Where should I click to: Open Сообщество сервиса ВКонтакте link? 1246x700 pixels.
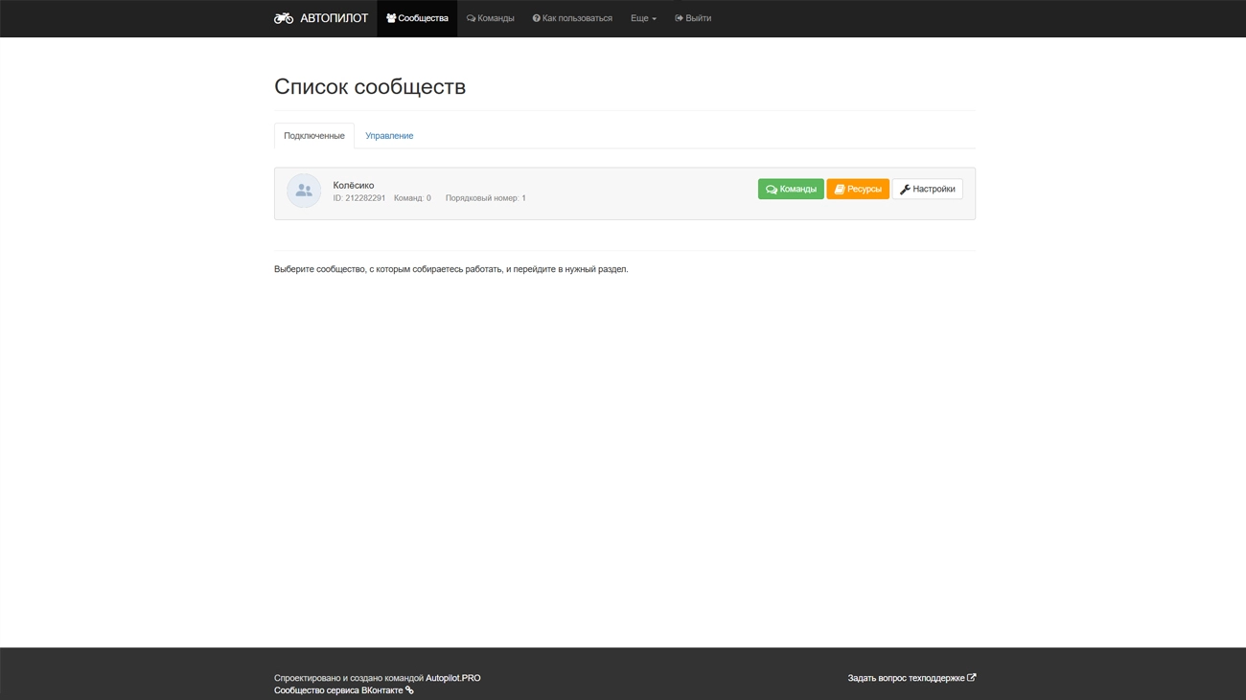[x=338, y=690]
